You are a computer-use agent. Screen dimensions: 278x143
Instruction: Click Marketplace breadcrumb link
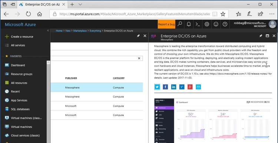click(80, 31)
